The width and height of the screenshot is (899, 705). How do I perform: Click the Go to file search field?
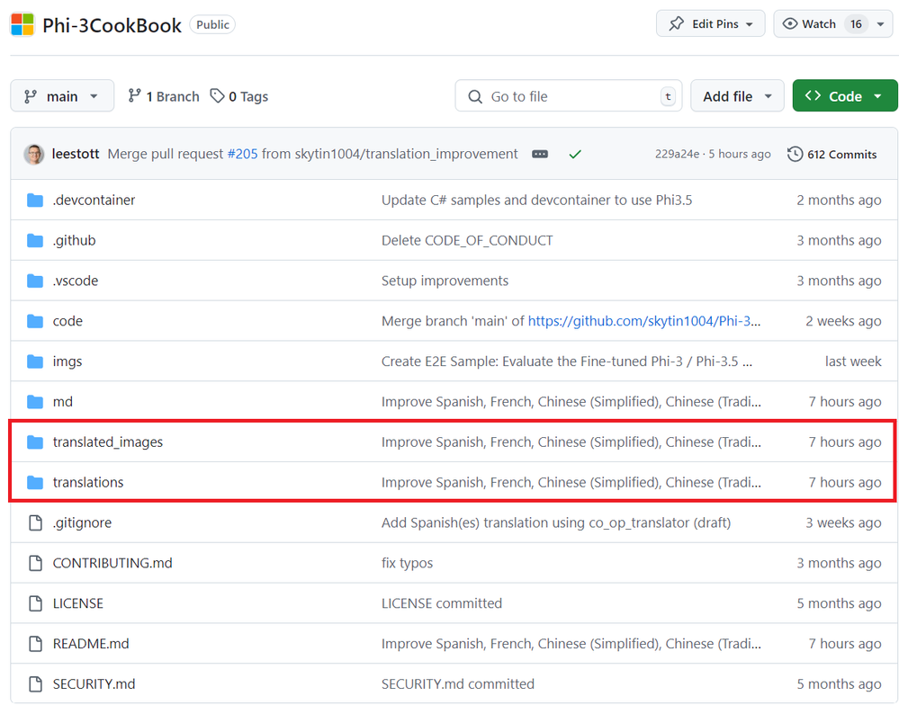point(568,95)
